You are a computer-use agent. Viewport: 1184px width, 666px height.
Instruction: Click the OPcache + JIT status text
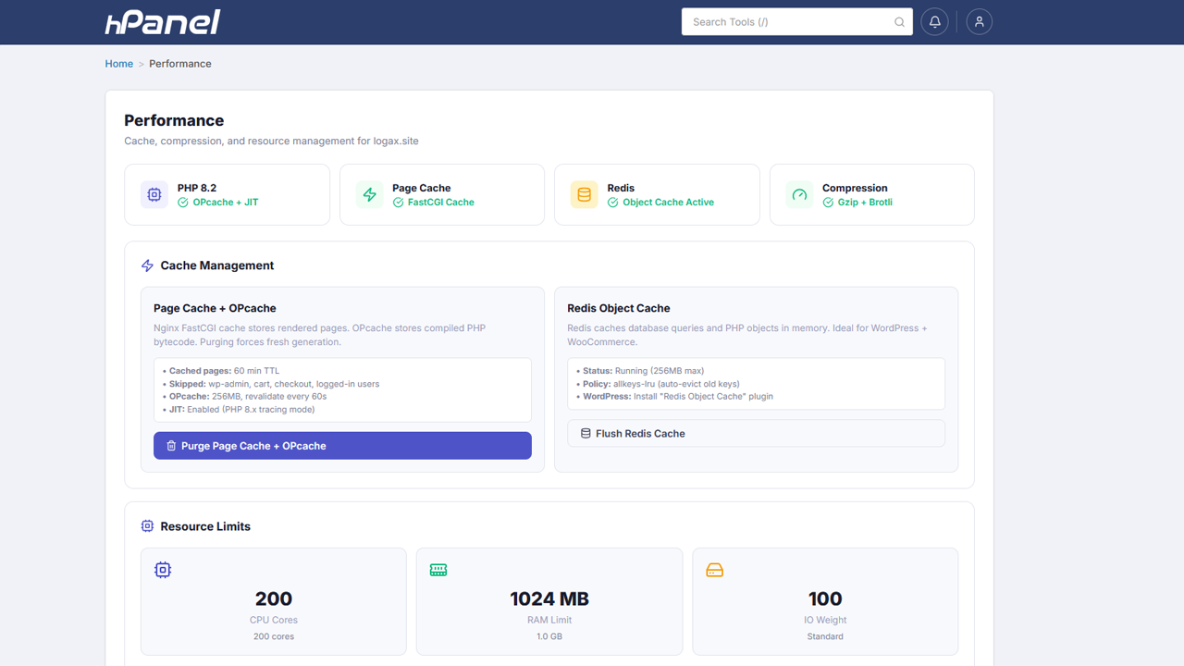click(x=226, y=203)
